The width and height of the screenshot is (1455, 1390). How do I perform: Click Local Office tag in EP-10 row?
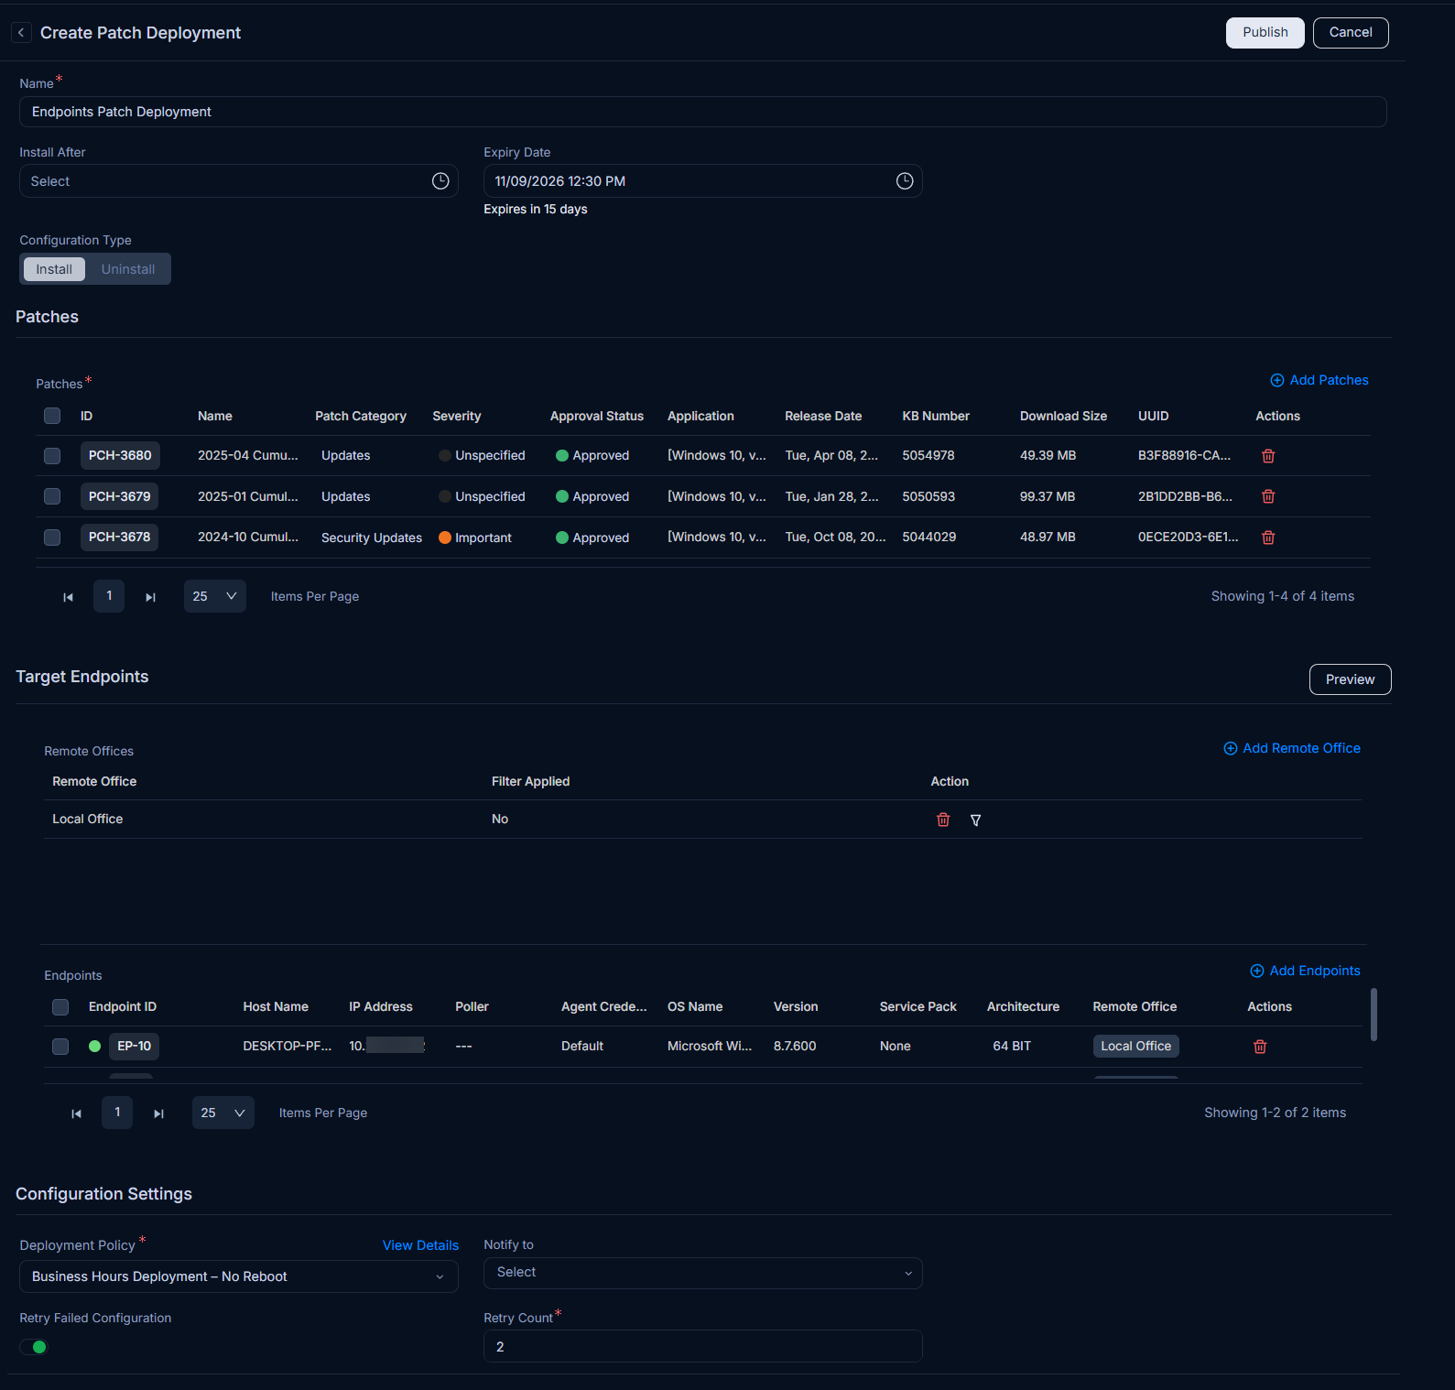click(1135, 1046)
